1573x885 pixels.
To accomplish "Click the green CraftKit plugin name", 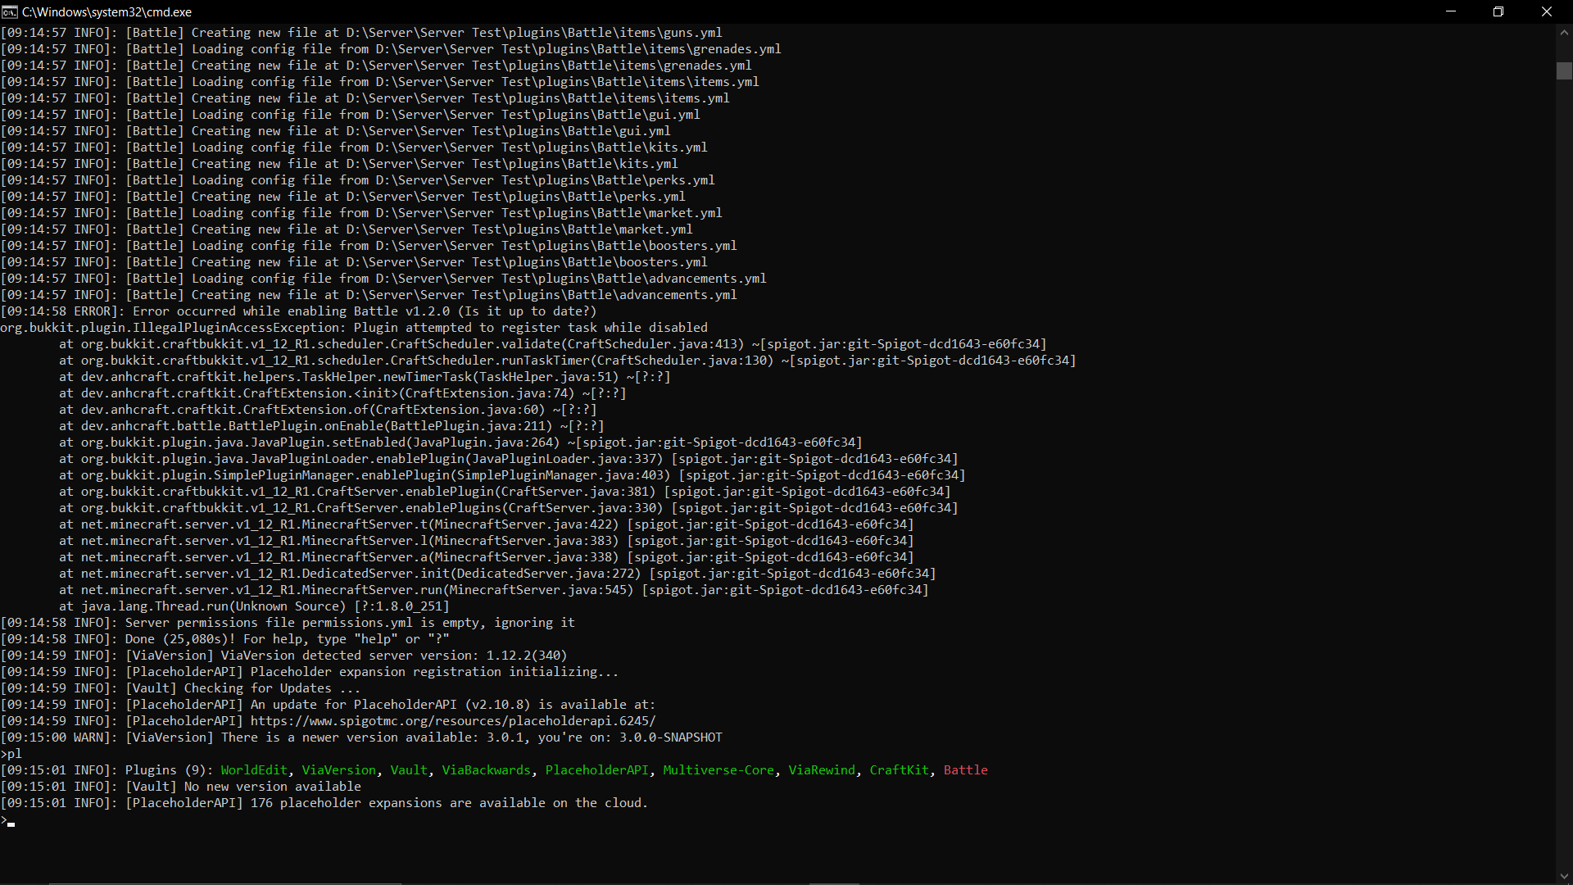I will [x=899, y=770].
